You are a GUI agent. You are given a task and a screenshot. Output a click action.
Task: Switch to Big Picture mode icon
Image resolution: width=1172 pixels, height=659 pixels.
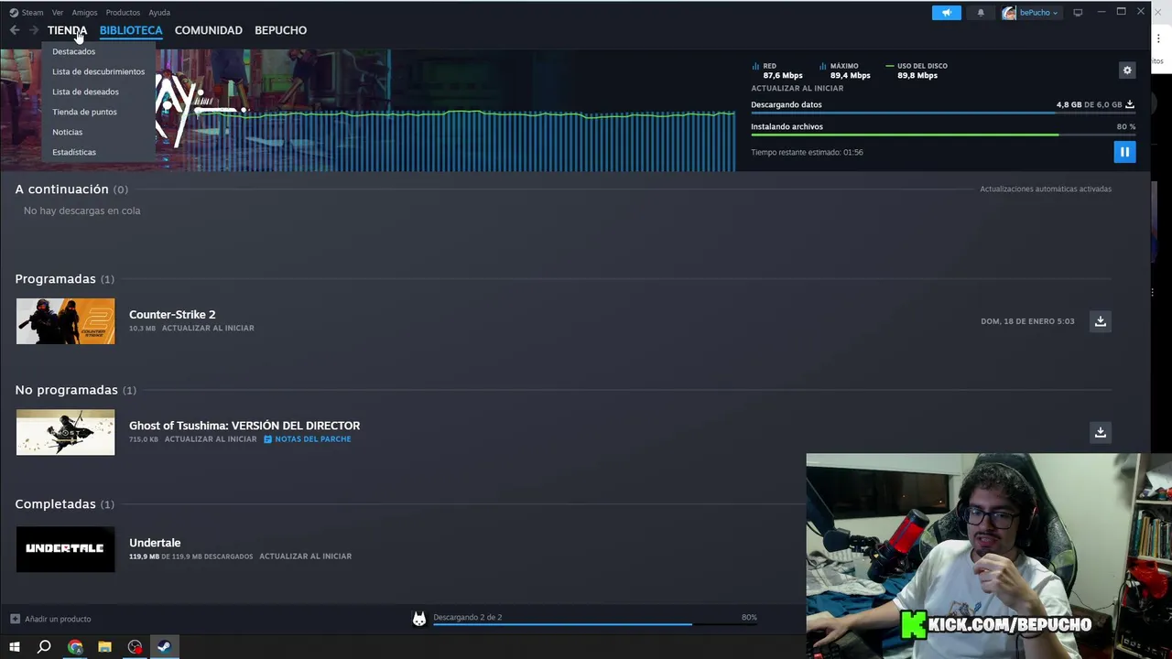tap(1078, 13)
